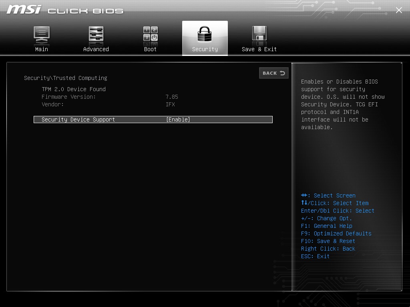Screen dimensions: 410x307
Task: Change the [Enable] option value
Action: coord(178,120)
